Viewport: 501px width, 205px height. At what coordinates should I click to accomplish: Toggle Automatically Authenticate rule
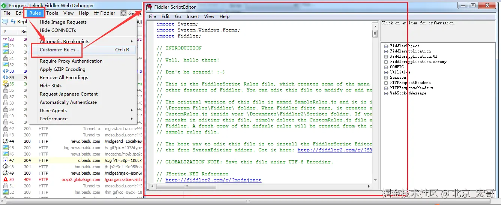click(68, 102)
